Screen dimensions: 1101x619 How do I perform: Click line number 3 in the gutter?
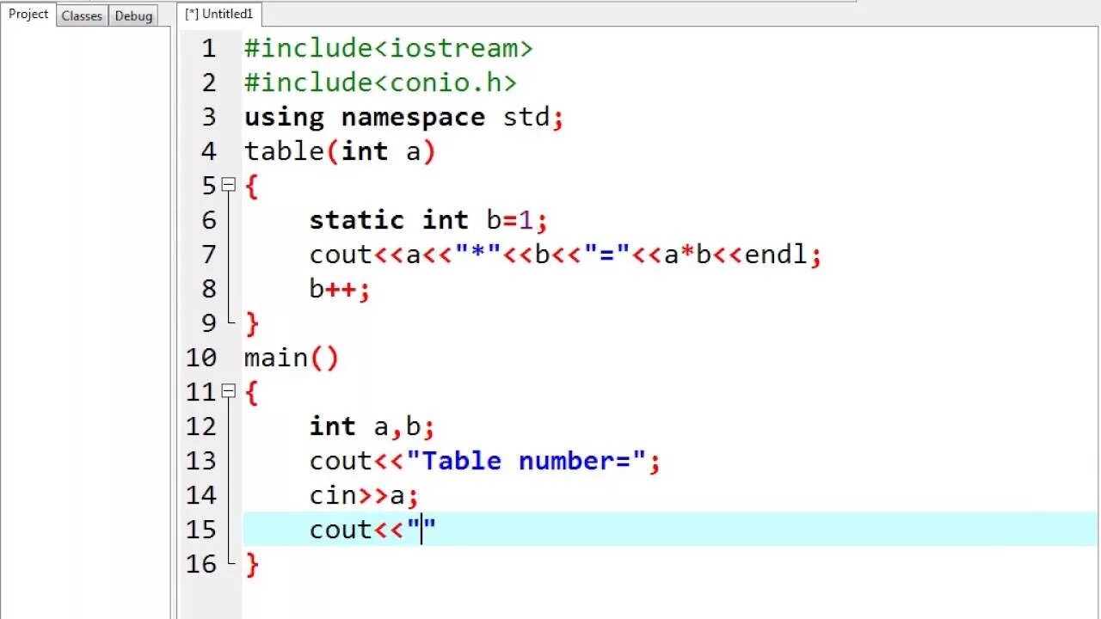coord(209,117)
